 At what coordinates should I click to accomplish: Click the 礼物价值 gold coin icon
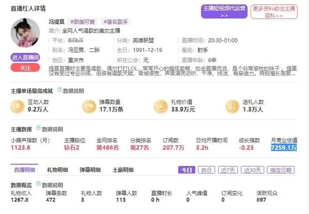click(x=161, y=106)
